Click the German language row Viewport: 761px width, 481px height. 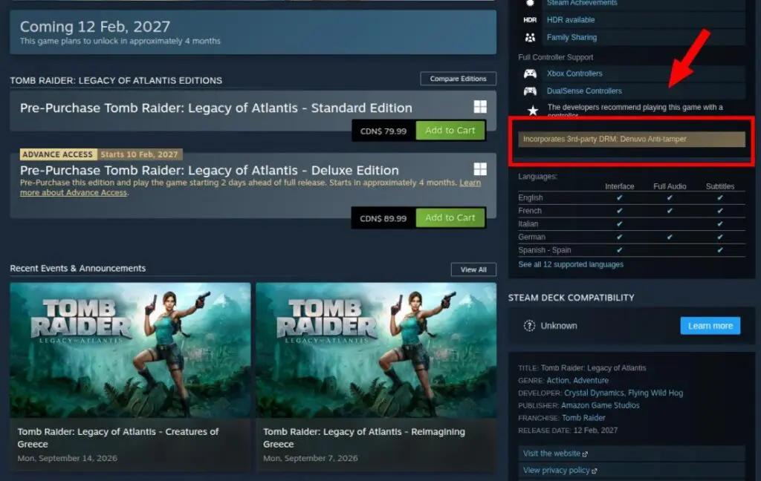(x=632, y=237)
